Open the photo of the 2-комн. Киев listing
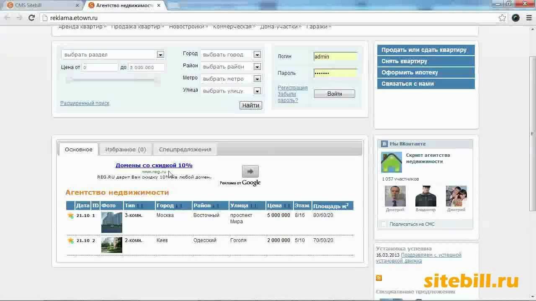The image size is (536, 301). (112, 245)
